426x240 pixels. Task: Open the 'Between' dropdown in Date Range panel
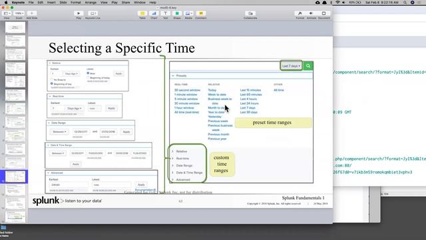59,132
